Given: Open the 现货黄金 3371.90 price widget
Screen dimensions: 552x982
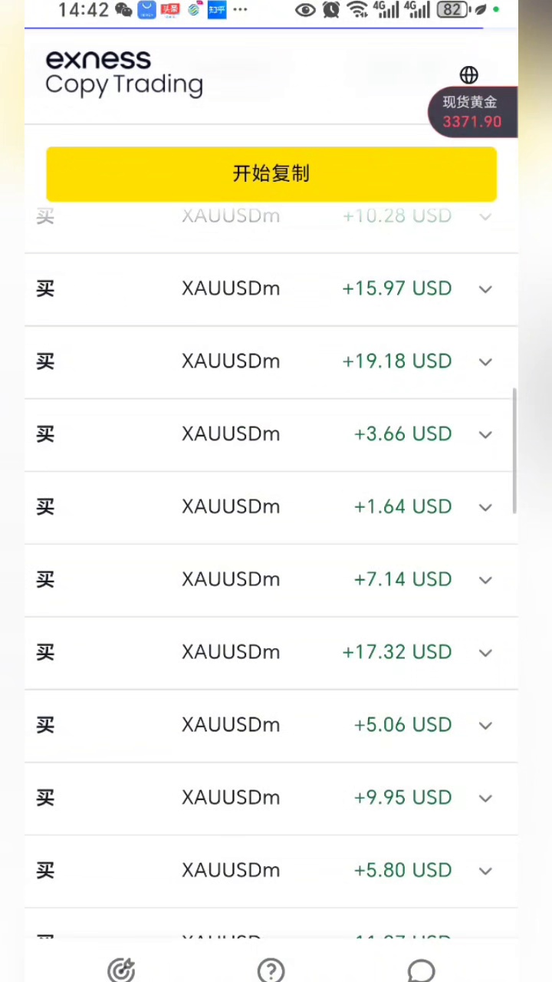Looking at the screenshot, I should point(472,112).
